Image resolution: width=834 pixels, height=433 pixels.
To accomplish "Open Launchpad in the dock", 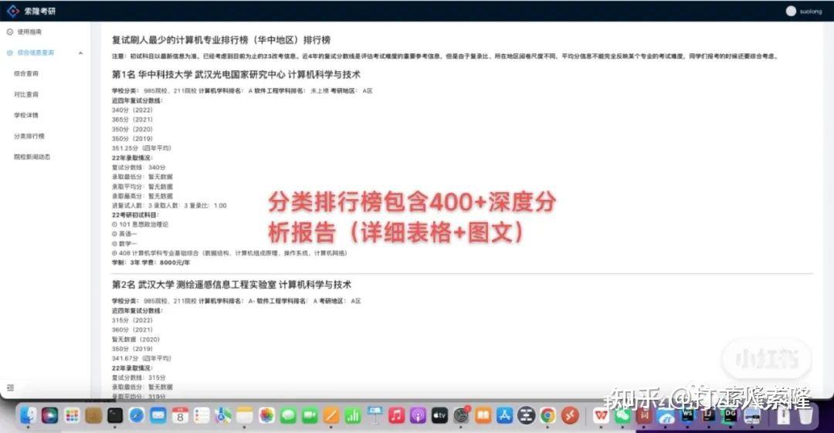I will [x=72, y=415].
